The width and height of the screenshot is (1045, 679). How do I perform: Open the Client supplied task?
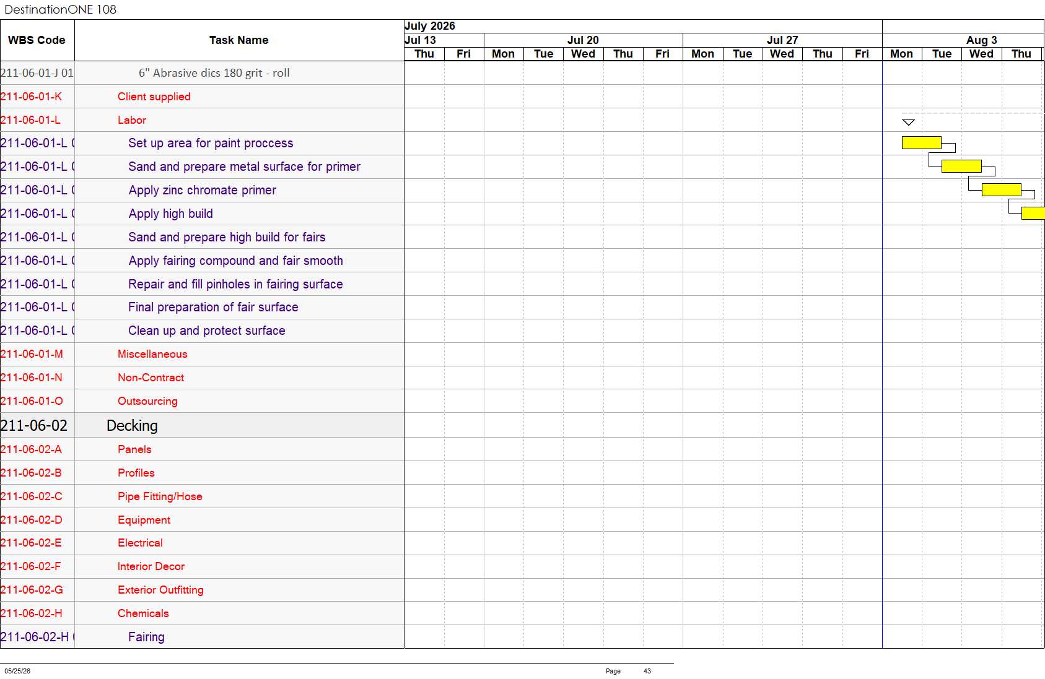[154, 97]
